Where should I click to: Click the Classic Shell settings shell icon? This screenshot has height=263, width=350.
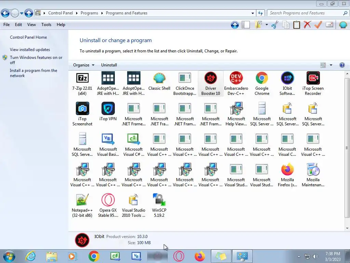point(343,25)
